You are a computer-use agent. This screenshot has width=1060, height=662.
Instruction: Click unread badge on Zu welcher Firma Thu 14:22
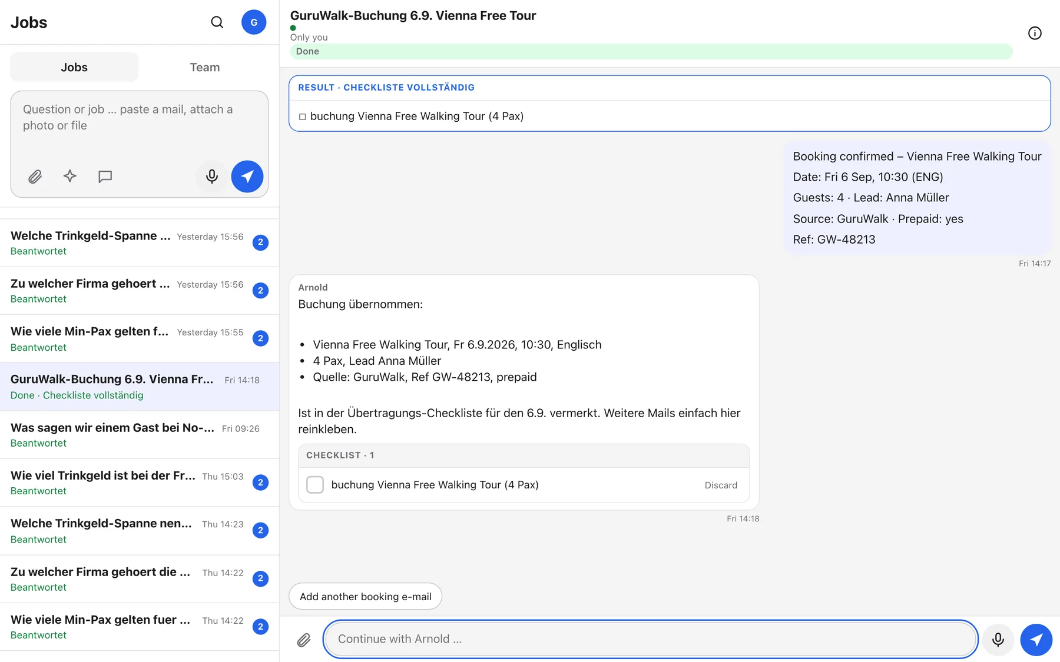click(x=261, y=578)
